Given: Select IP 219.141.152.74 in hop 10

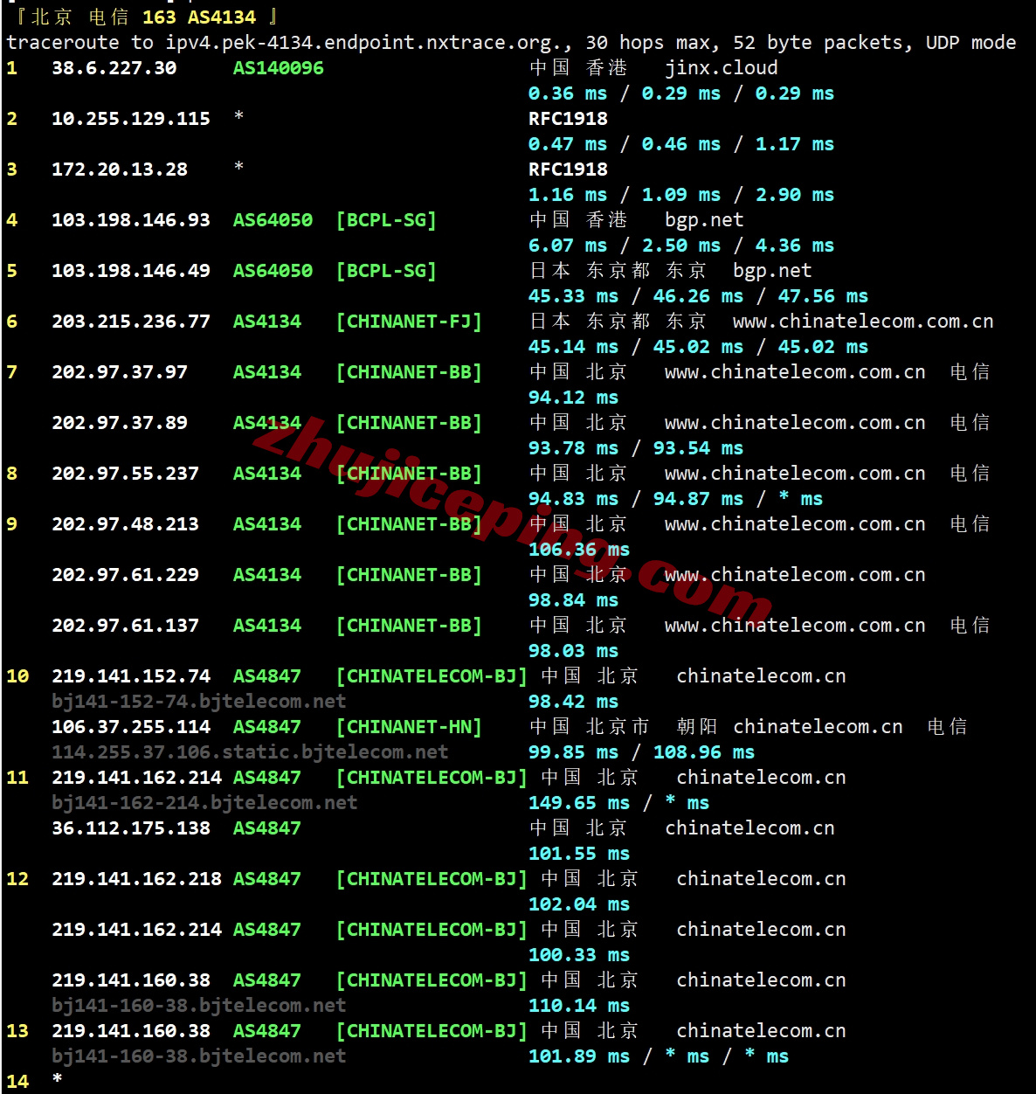Looking at the screenshot, I should coord(131,676).
